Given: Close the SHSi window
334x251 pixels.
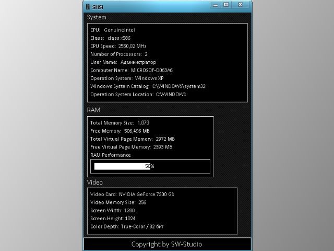Looking at the screenshot, I should tap(241, 4).
